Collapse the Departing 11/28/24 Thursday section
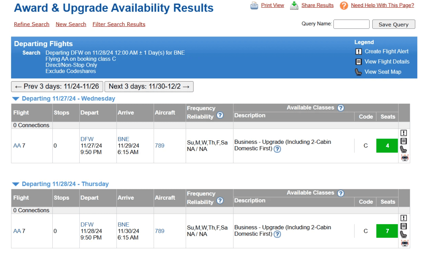This screenshot has width=428, height=253. 16,184
